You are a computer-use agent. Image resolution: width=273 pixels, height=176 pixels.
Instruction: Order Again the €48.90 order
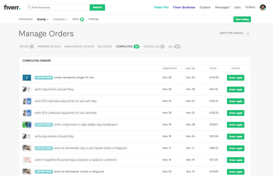coord(236,78)
